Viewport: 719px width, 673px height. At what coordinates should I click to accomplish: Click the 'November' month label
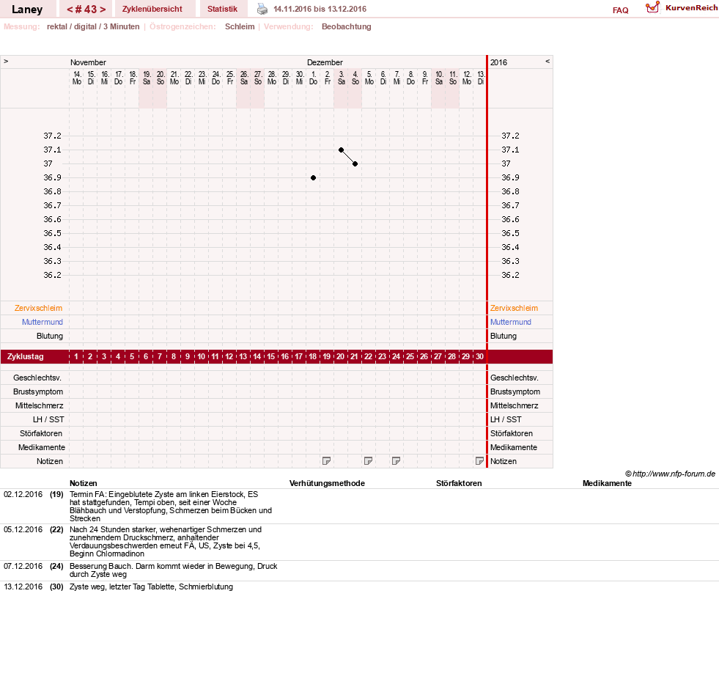(88, 62)
